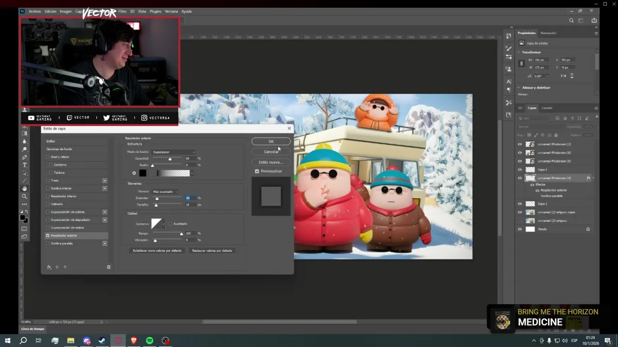Image resolution: width=618 pixels, height=347 pixels.
Task: Open the Contorno curve picker arrow
Action: click(x=164, y=224)
